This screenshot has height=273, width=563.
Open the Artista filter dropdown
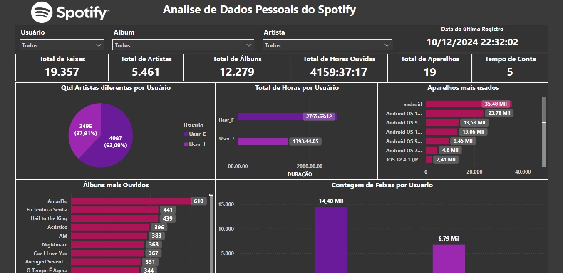tap(327, 45)
